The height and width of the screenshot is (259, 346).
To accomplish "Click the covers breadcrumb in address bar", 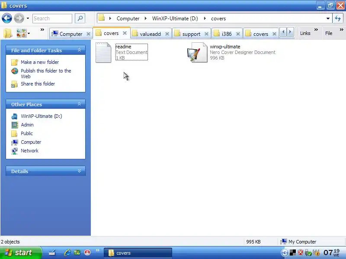I will pos(218,19).
